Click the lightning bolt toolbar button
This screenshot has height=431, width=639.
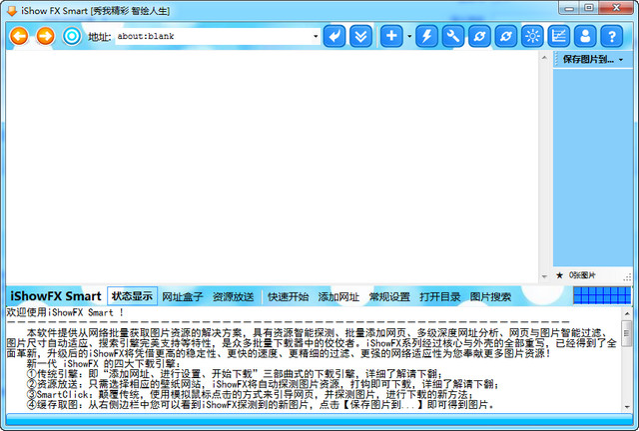click(x=426, y=36)
